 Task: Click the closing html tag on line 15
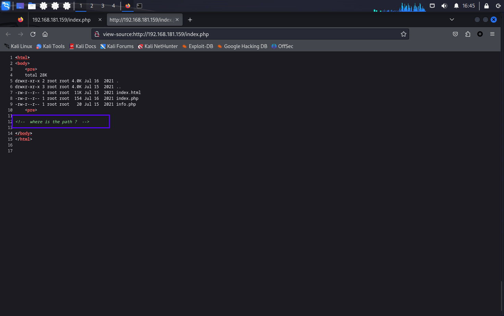[x=24, y=139]
